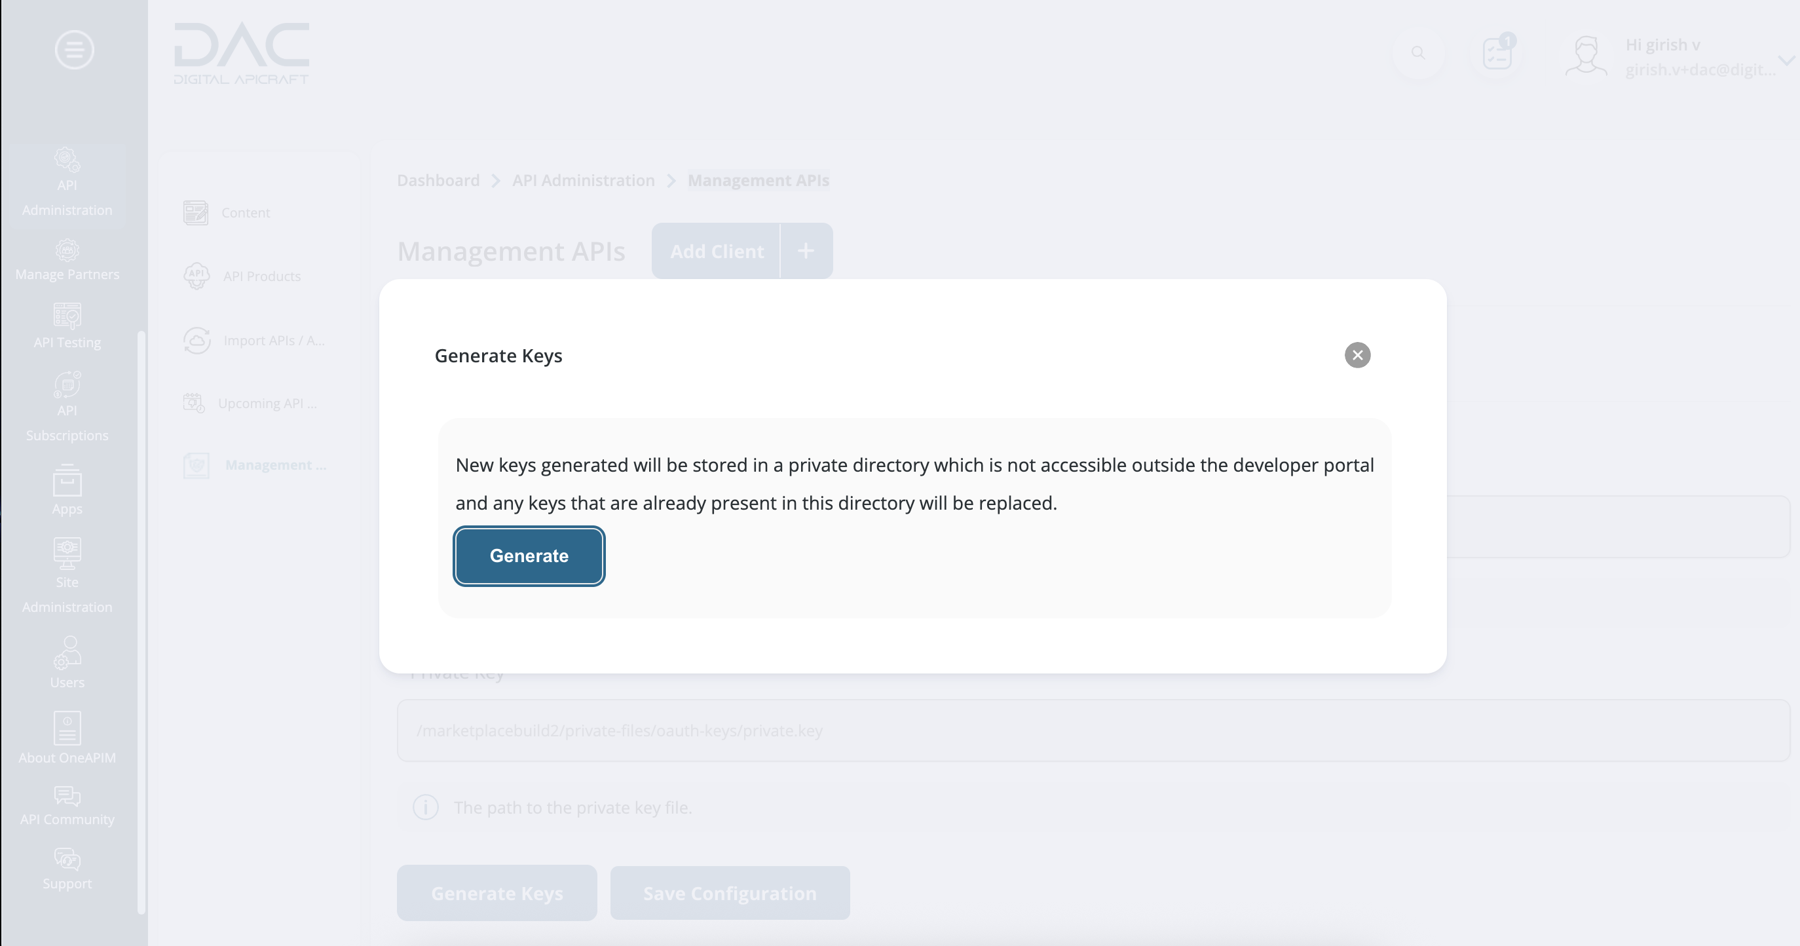Open API Testing in the sidebar

(67, 326)
